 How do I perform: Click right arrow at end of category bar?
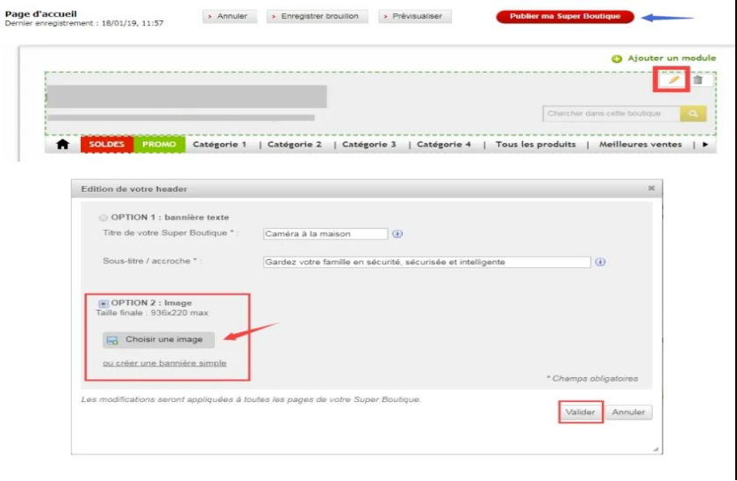tap(705, 144)
